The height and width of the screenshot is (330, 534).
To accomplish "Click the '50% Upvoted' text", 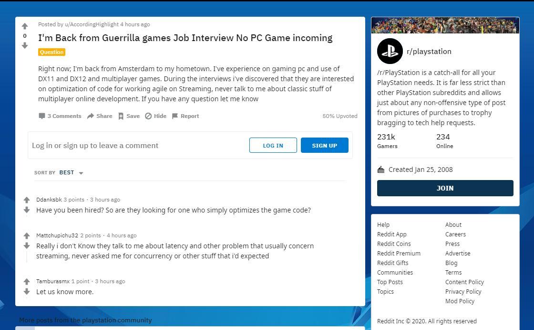I will 340,116.
